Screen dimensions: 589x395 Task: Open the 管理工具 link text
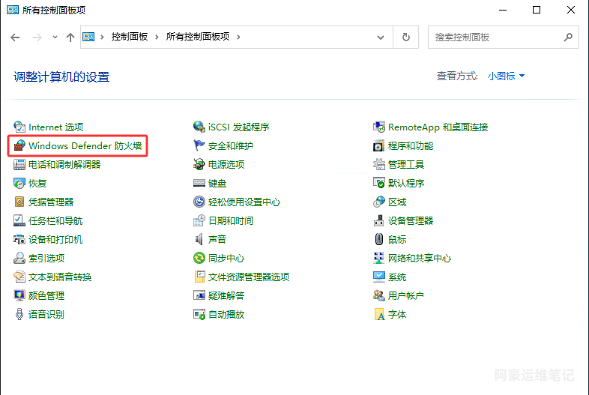405,164
